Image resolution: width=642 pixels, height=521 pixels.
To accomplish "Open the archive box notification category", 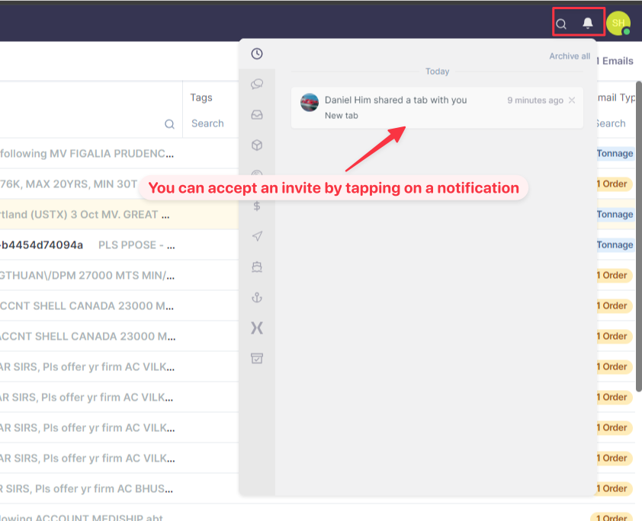I will (257, 358).
